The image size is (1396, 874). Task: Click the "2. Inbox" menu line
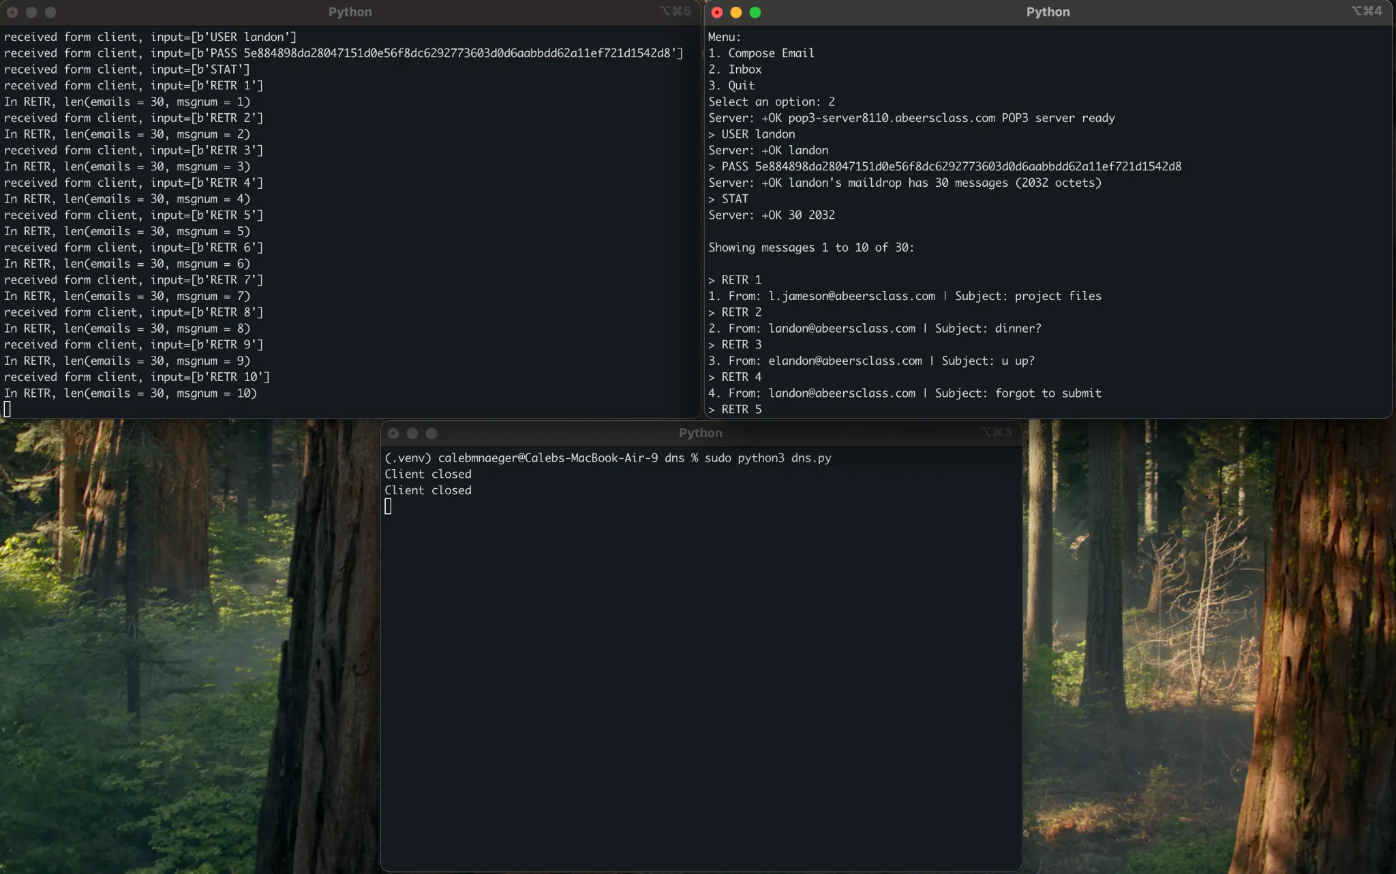(735, 70)
